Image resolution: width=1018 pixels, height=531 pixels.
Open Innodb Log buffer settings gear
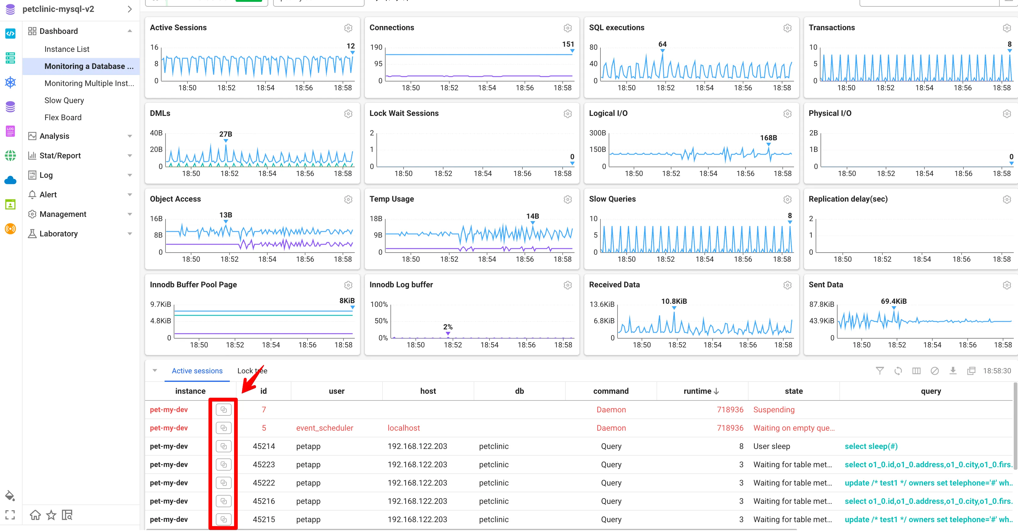(568, 285)
